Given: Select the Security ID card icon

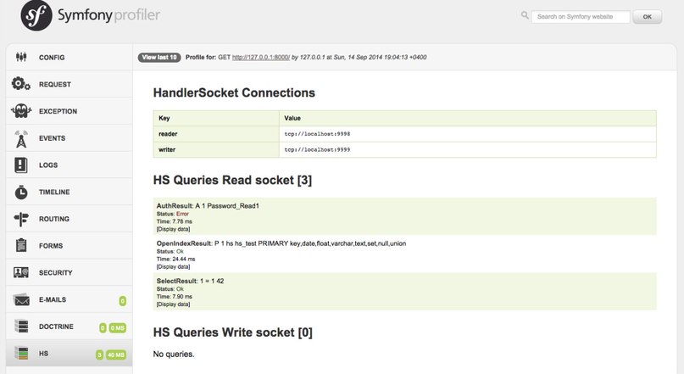Looking at the screenshot, I should coord(21,272).
